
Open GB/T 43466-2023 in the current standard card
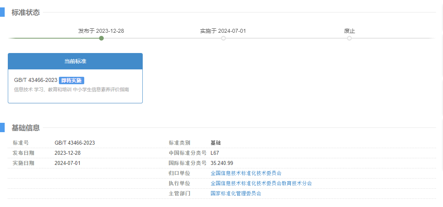(35, 80)
